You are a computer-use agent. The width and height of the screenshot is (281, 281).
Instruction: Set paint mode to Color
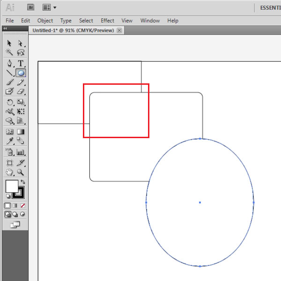click(7, 206)
